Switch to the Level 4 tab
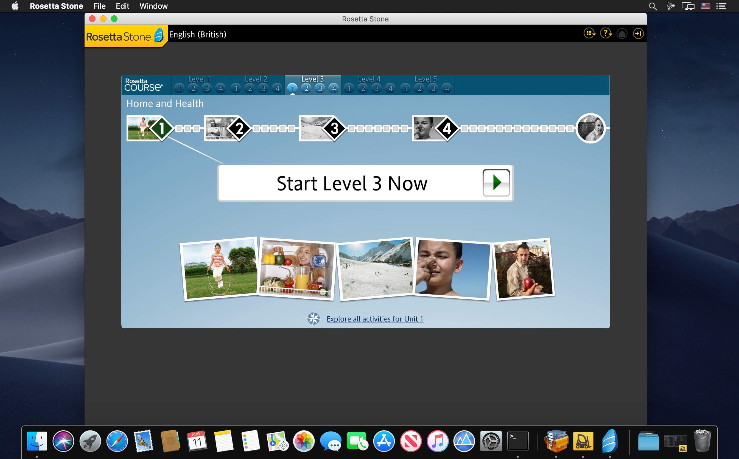739x459 pixels. [369, 79]
